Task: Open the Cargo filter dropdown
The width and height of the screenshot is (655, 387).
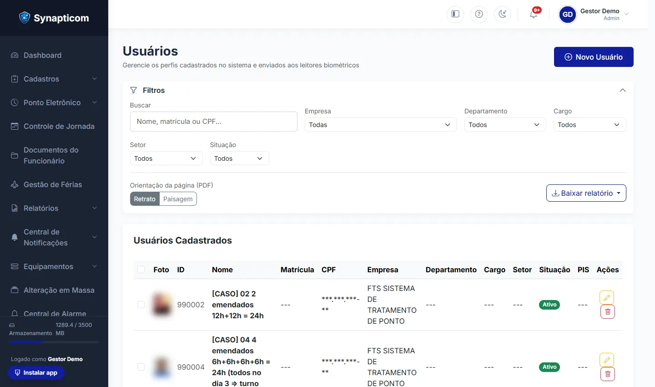Action: pos(589,125)
